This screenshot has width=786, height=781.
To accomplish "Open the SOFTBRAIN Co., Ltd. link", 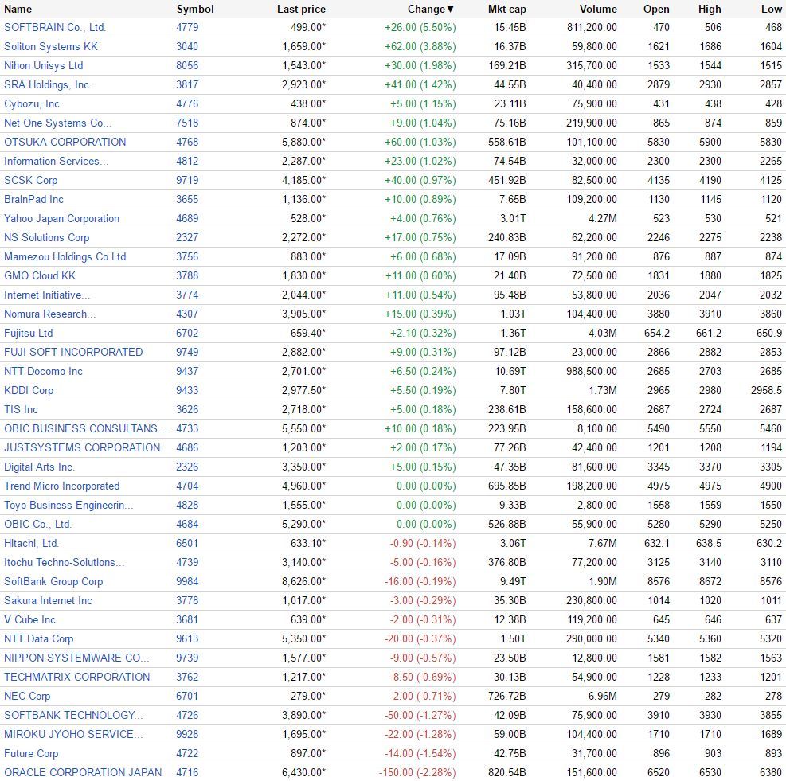I will (x=55, y=28).
